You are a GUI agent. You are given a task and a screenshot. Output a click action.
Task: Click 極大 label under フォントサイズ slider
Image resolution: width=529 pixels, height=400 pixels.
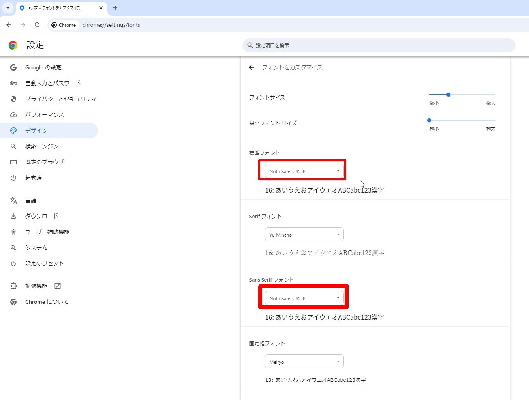click(x=491, y=103)
